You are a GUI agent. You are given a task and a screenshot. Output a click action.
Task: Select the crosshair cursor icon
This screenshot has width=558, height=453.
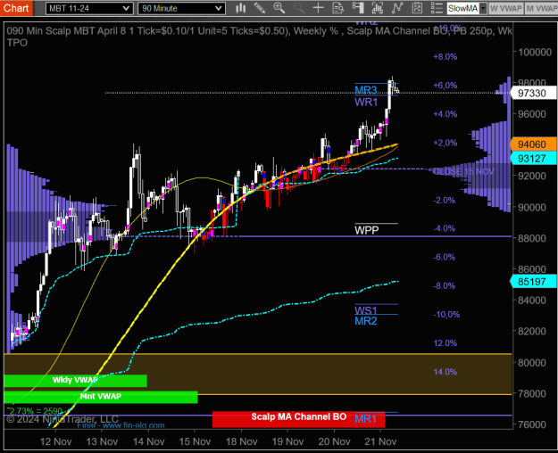(x=318, y=8)
